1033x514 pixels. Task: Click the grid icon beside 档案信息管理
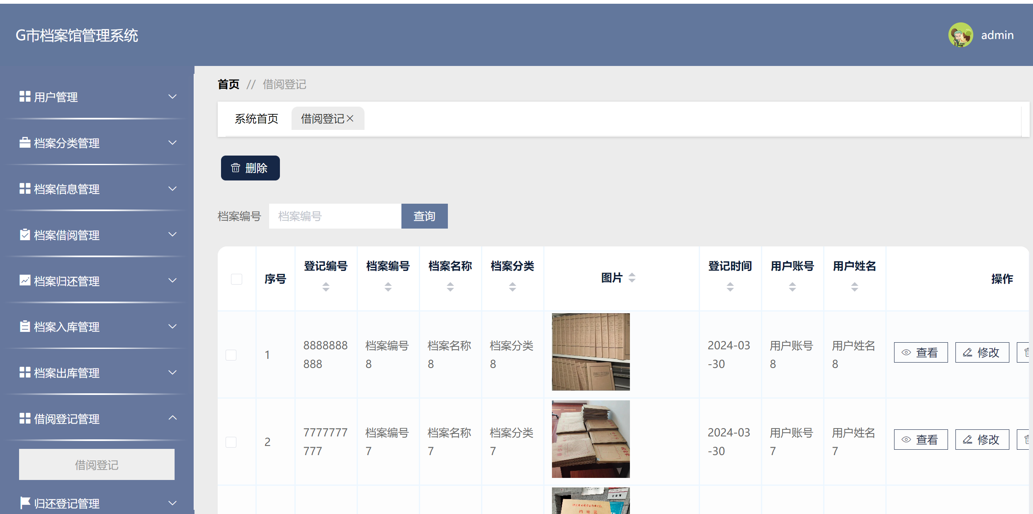[x=25, y=188]
